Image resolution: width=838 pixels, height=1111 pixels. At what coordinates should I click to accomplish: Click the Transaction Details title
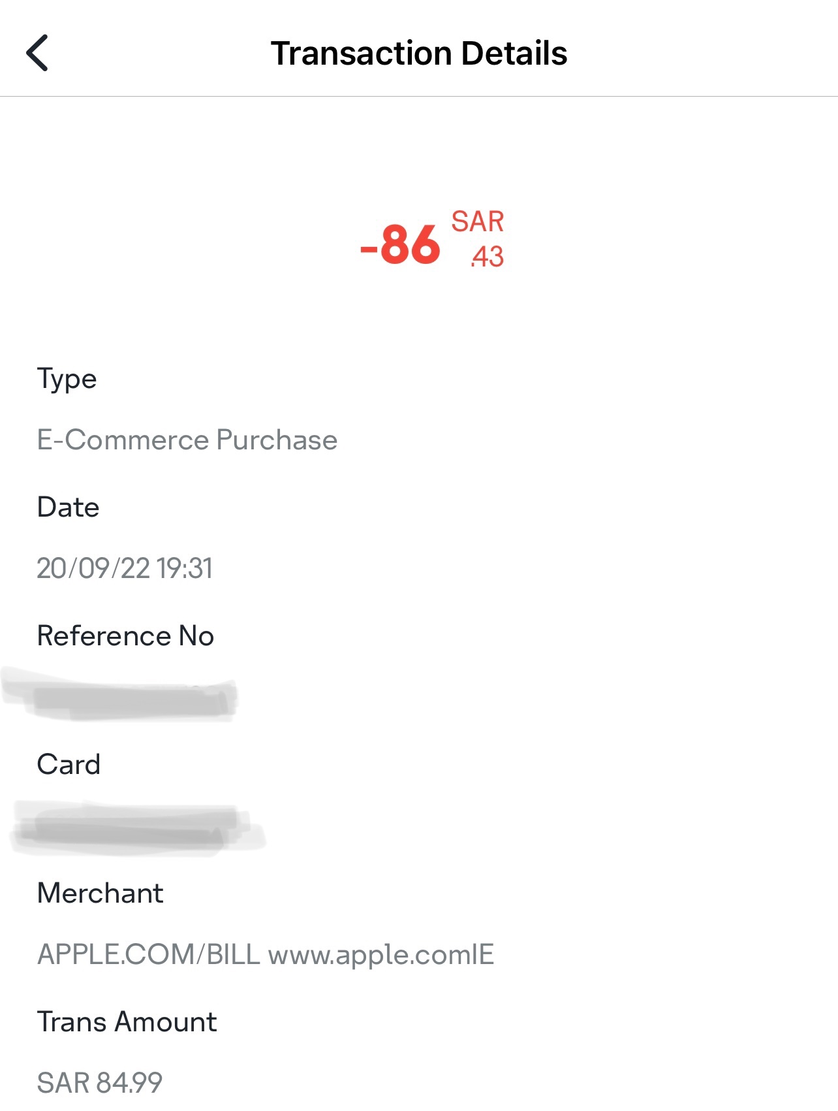click(420, 52)
